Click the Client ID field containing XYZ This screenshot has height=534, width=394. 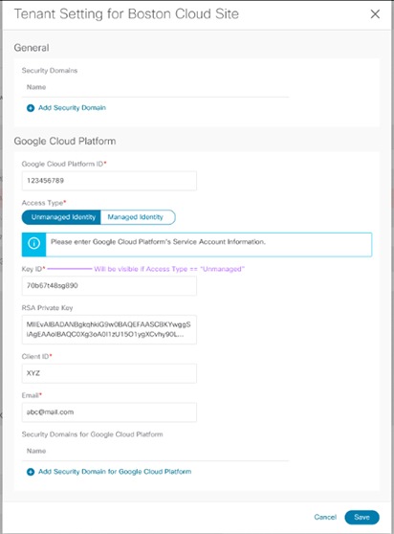pos(109,373)
